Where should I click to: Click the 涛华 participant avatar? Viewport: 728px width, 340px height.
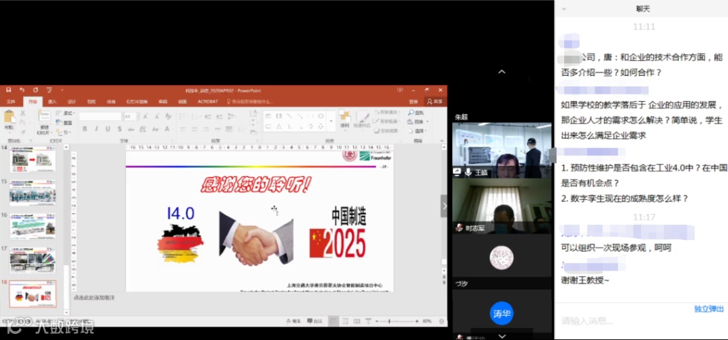point(502,313)
